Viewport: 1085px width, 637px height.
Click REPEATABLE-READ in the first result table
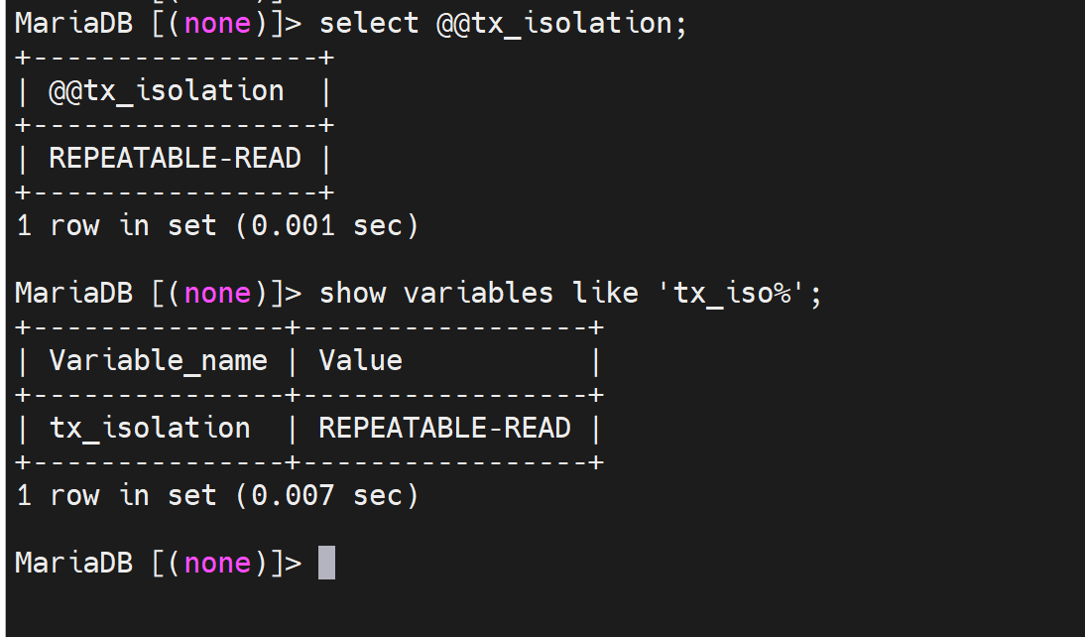click(175, 159)
